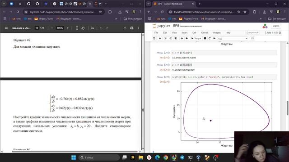Save notebook with the Jupyter floppy disk icon

[x=154, y=38]
